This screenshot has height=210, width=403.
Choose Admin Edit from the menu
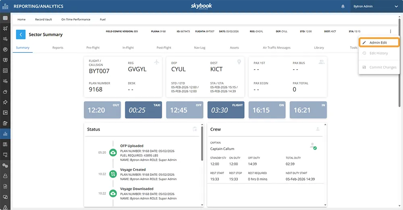[378, 43]
